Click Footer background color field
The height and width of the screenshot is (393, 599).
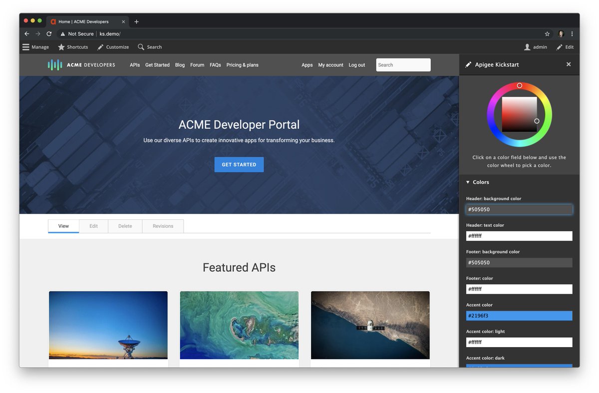pyautogui.click(x=519, y=263)
